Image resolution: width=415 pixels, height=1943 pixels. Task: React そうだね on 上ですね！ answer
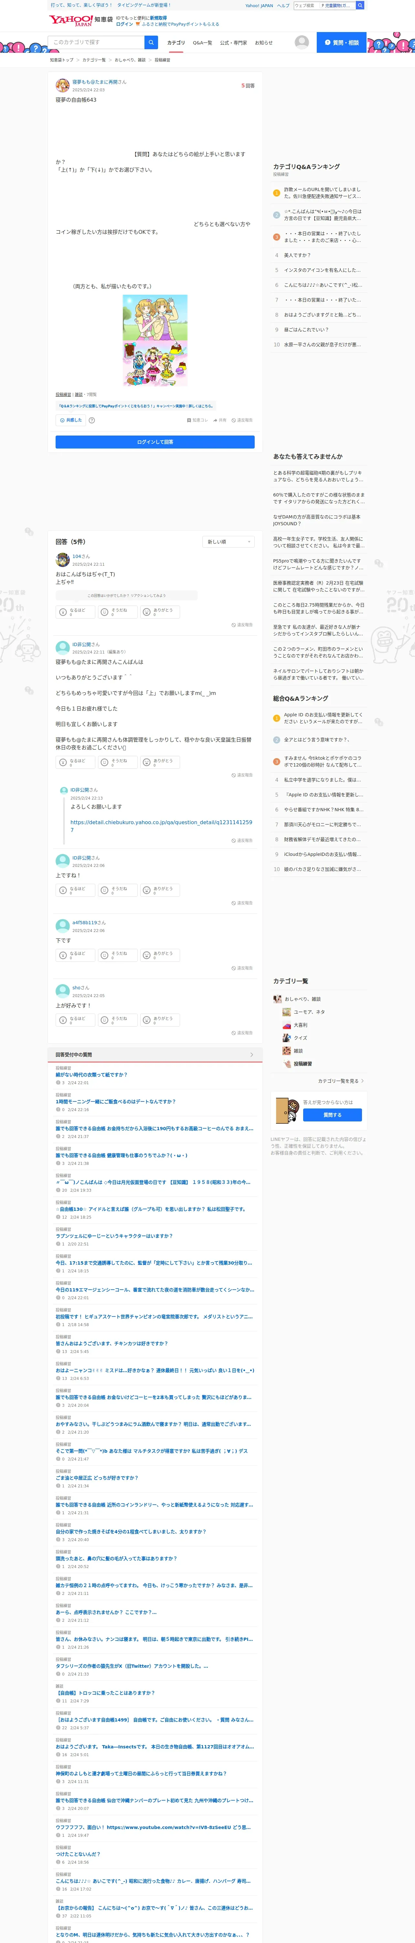click(118, 890)
